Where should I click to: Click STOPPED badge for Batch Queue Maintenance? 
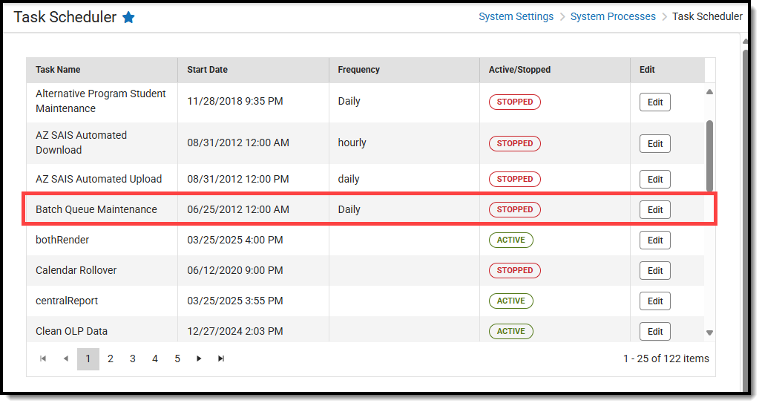coord(515,209)
